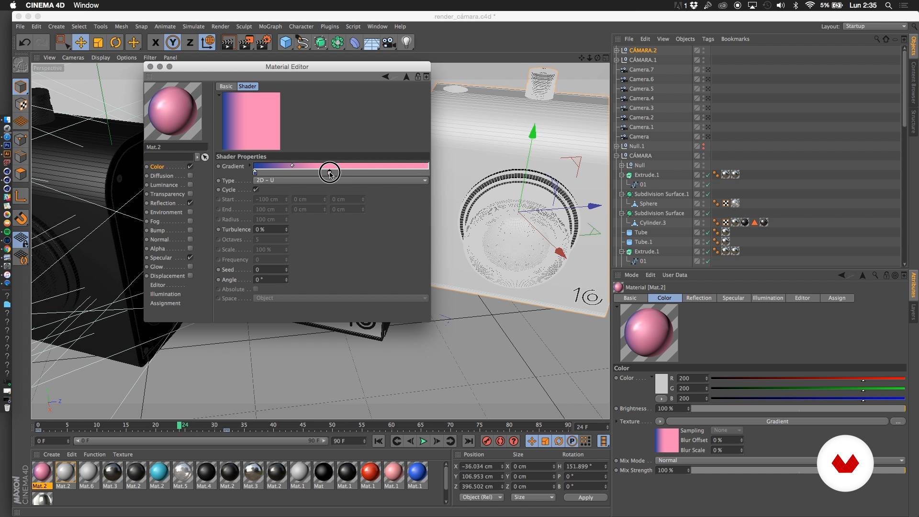Select the Rotate tool in the toolbar

pos(115,43)
